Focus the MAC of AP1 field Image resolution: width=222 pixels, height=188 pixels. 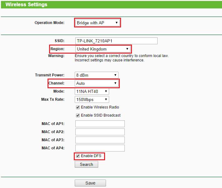(100, 124)
